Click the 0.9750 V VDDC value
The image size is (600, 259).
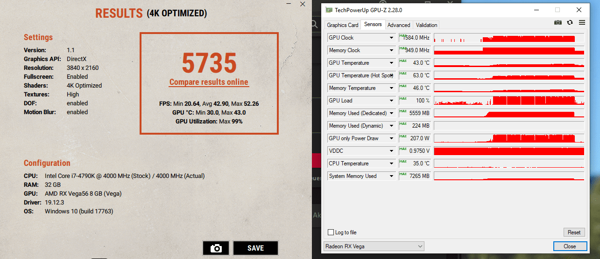415,151
